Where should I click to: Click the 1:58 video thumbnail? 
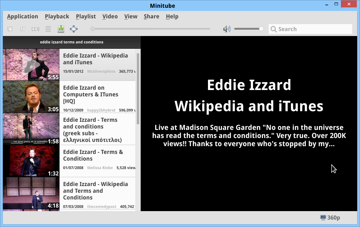pos(31,129)
